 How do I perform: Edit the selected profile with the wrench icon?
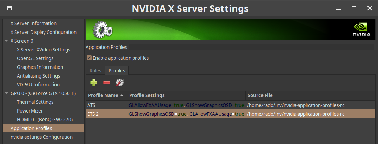point(120,82)
